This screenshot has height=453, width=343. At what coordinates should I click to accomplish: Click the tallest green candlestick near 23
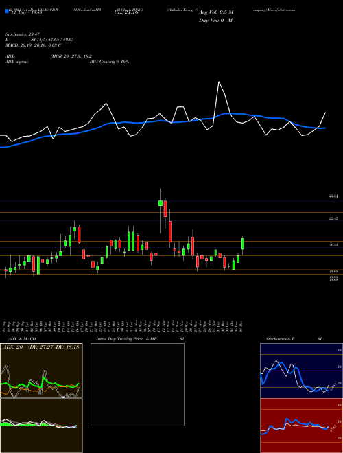click(161, 203)
